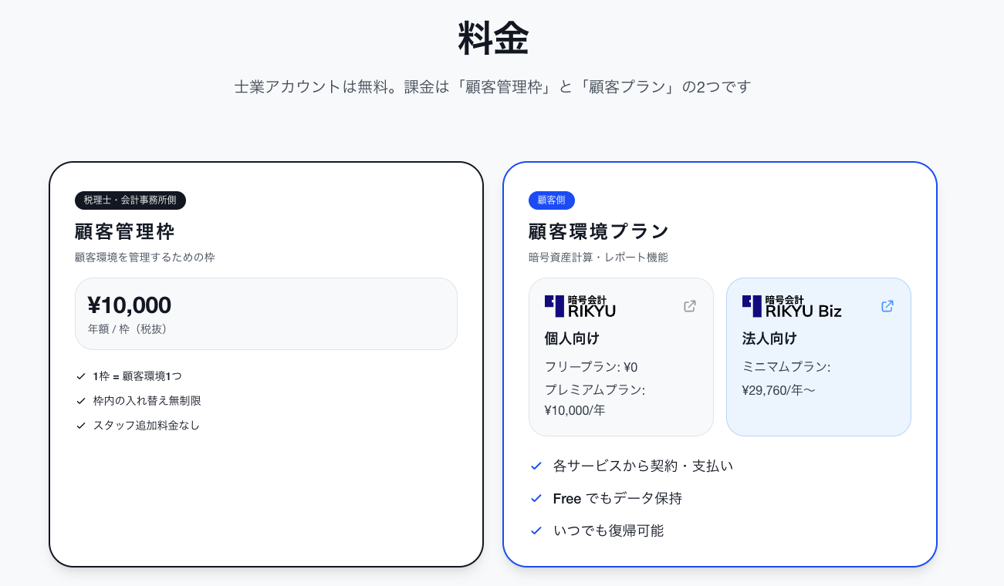Click the 料金 page title
This screenshot has width=1004, height=586.
pyautogui.click(x=493, y=39)
